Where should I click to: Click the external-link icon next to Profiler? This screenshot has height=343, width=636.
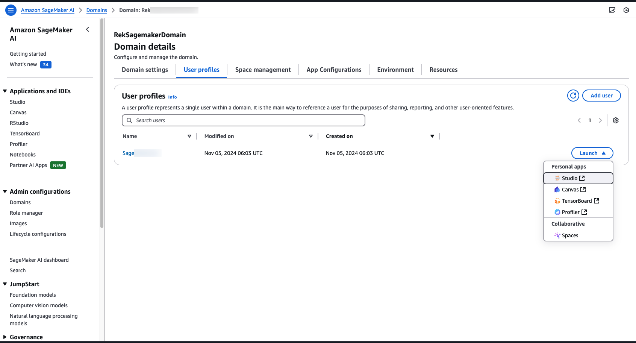tap(584, 212)
